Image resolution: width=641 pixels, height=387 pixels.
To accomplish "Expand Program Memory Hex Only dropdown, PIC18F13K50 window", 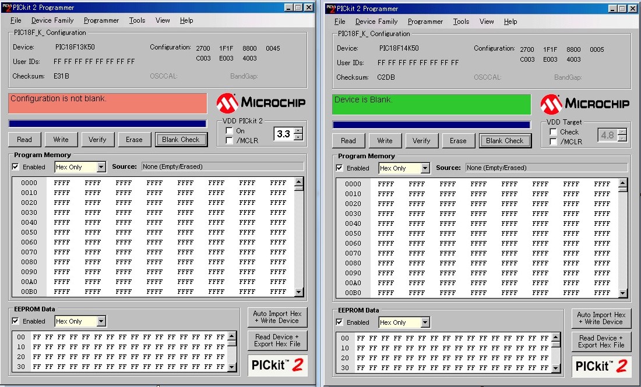I will pos(101,167).
